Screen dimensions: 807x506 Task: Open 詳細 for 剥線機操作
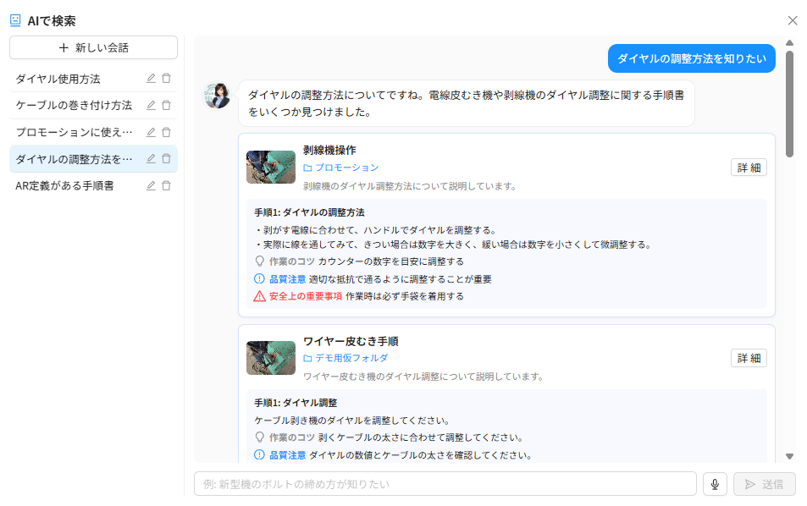[749, 168]
